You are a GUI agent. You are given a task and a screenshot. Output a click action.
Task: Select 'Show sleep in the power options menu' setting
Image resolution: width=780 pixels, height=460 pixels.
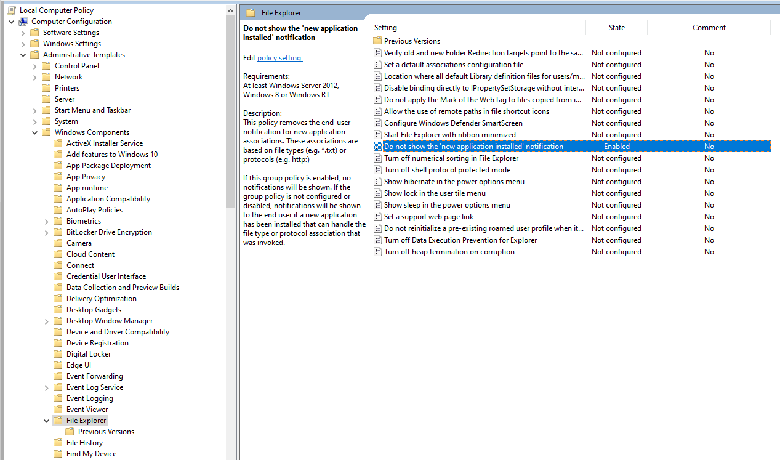447,205
